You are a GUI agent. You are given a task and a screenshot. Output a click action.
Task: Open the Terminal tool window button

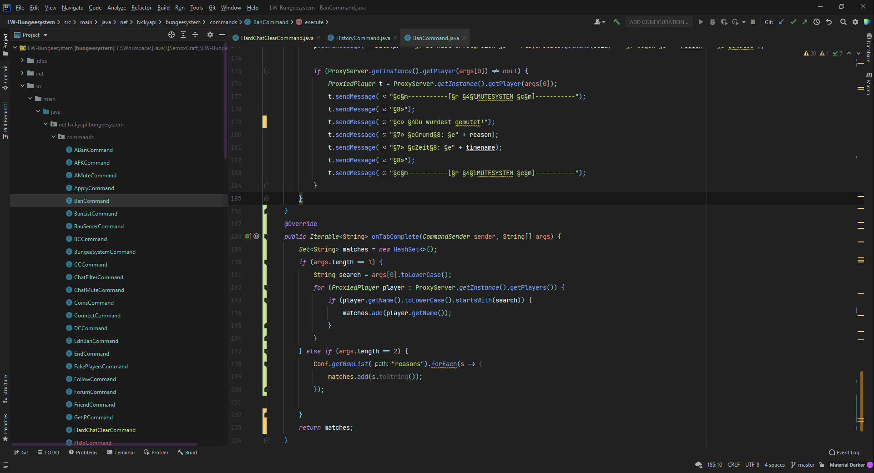point(121,453)
